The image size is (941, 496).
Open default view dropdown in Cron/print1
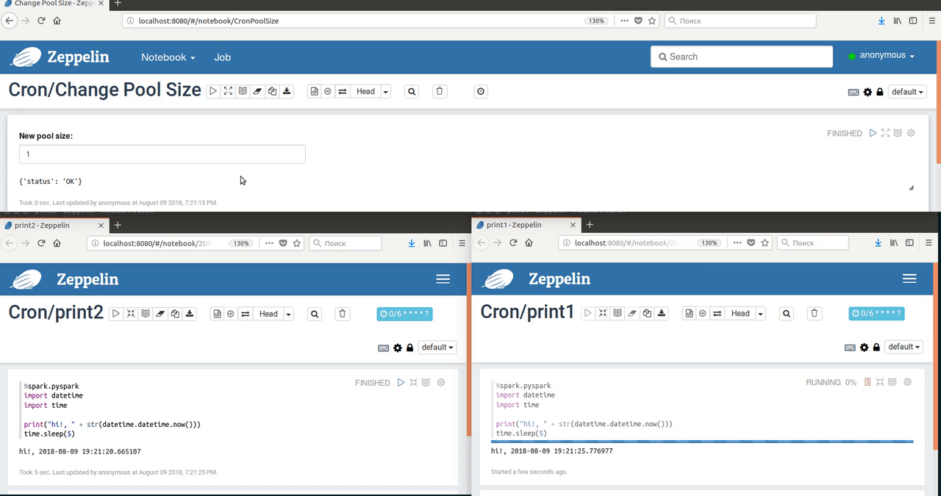[x=904, y=347]
